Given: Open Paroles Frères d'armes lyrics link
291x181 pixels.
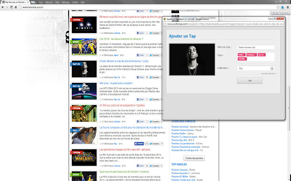Looking at the screenshot, I should (x=183, y=130).
